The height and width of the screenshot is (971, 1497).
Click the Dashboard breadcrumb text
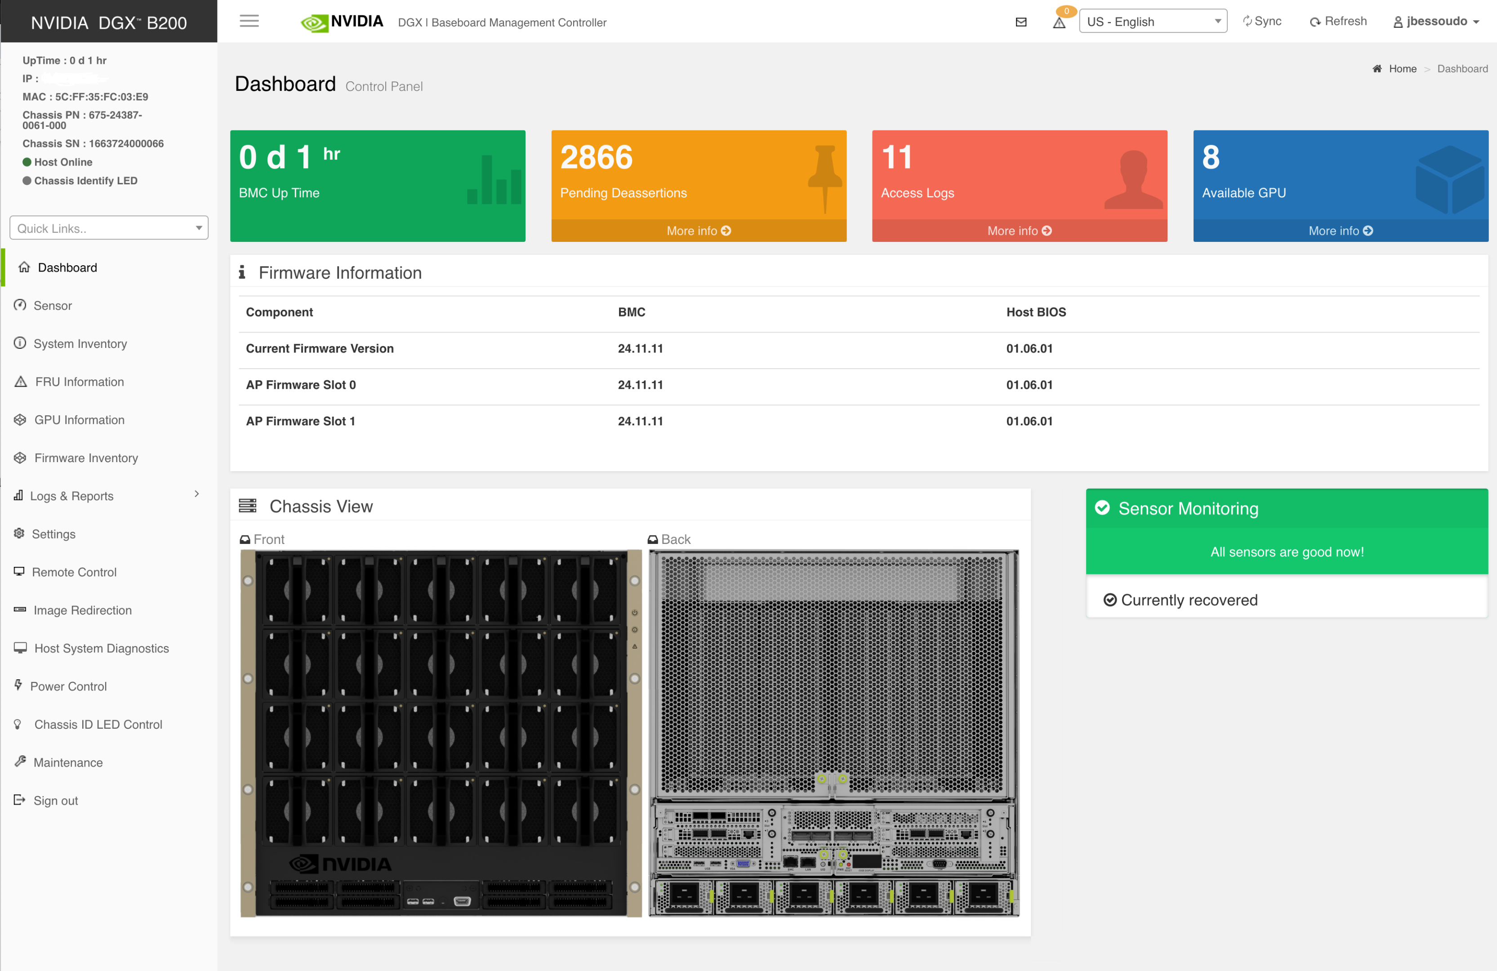(1462, 68)
